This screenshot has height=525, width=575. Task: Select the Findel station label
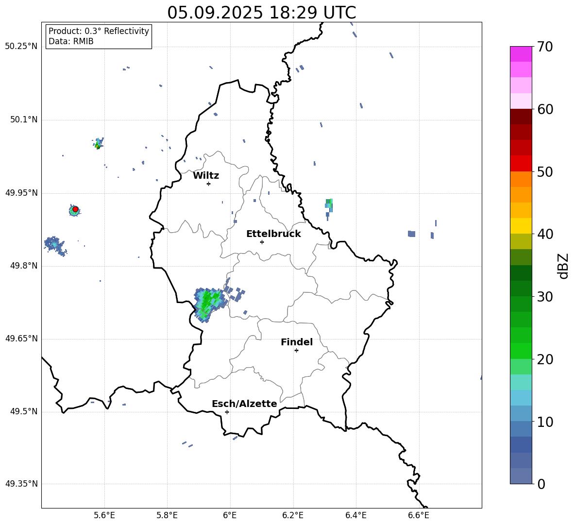coord(297,342)
